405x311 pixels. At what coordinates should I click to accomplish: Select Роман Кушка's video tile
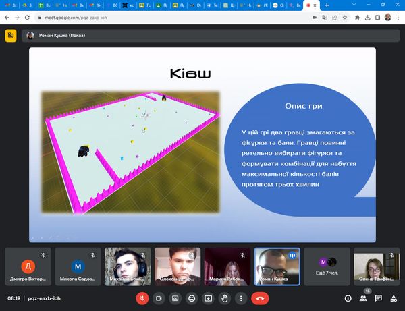[277, 266]
